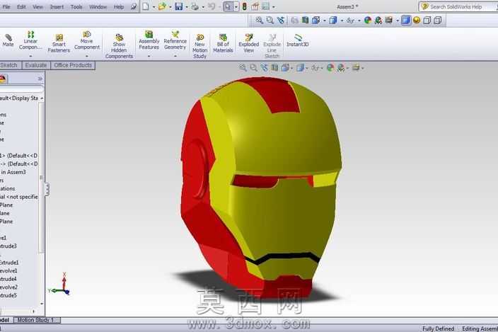The image size is (498, 332).
Task: Select the 'in Assem3' tree item
Action: (13, 172)
